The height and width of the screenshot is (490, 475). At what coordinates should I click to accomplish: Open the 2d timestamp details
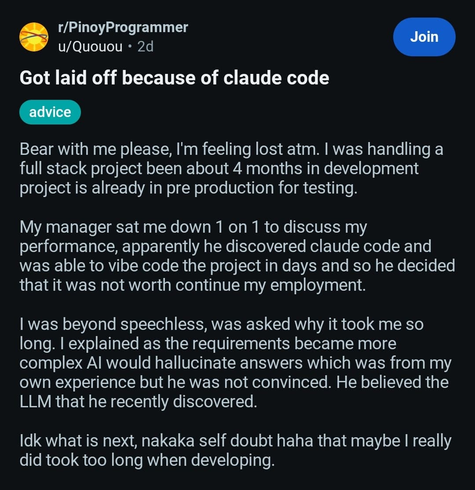click(145, 47)
